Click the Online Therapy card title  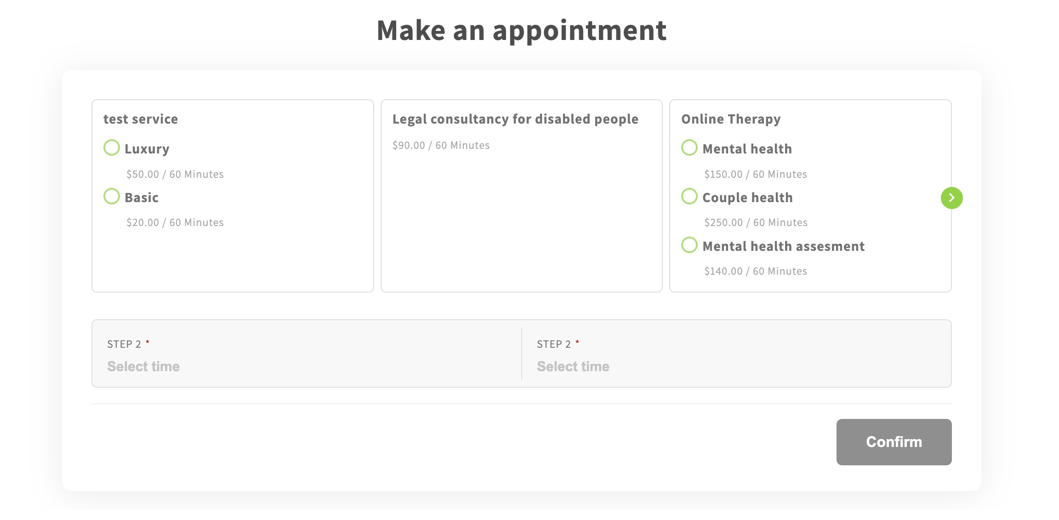click(x=731, y=119)
